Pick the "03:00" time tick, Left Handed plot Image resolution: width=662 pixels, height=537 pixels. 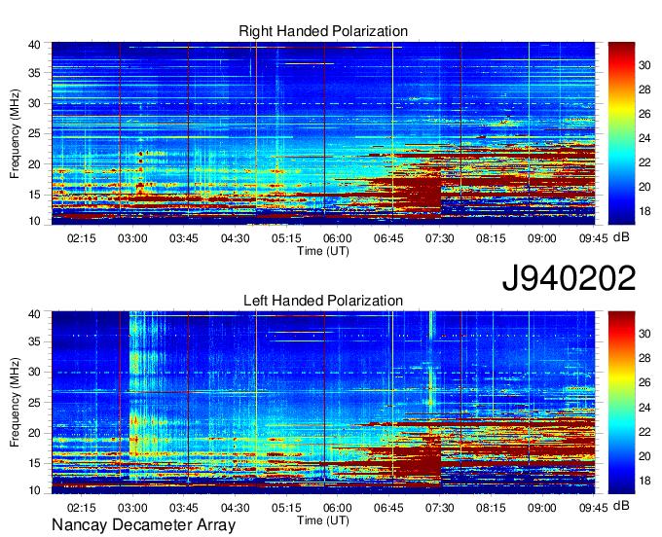point(132,508)
